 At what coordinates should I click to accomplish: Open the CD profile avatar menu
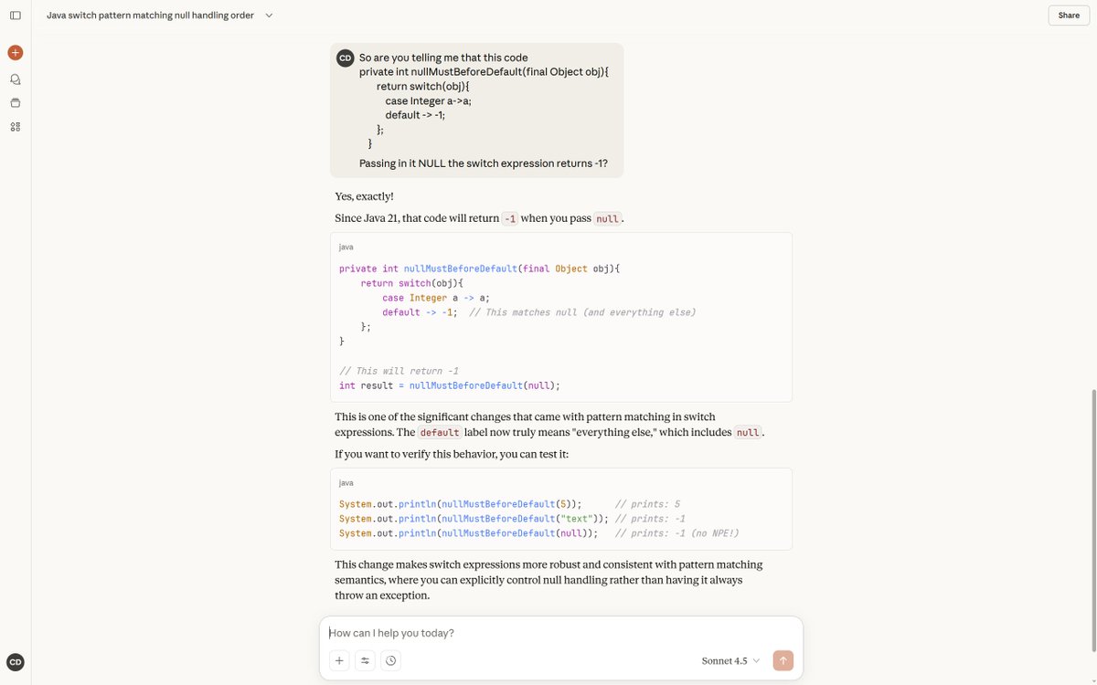point(14,660)
